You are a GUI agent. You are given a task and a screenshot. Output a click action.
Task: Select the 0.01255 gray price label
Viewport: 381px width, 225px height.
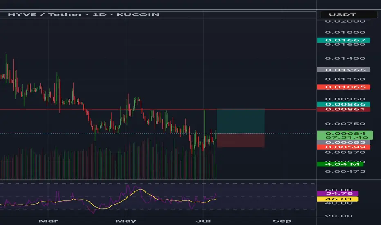click(x=343, y=70)
